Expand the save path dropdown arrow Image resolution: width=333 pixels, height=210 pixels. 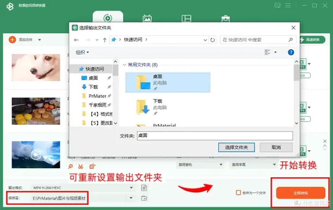[131, 198]
